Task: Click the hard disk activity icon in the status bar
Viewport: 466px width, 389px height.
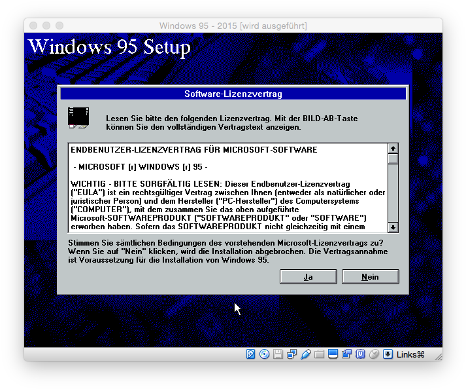Action: click(x=250, y=354)
